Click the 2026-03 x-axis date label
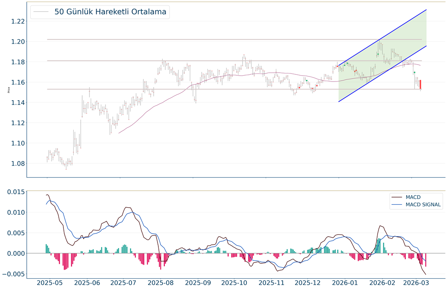The height and width of the screenshot is (288, 447). [415, 282]
